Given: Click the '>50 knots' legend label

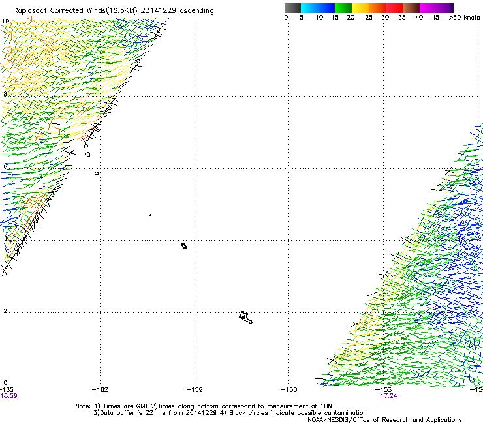Looking at the screenshot, I should tap(464, 18).
